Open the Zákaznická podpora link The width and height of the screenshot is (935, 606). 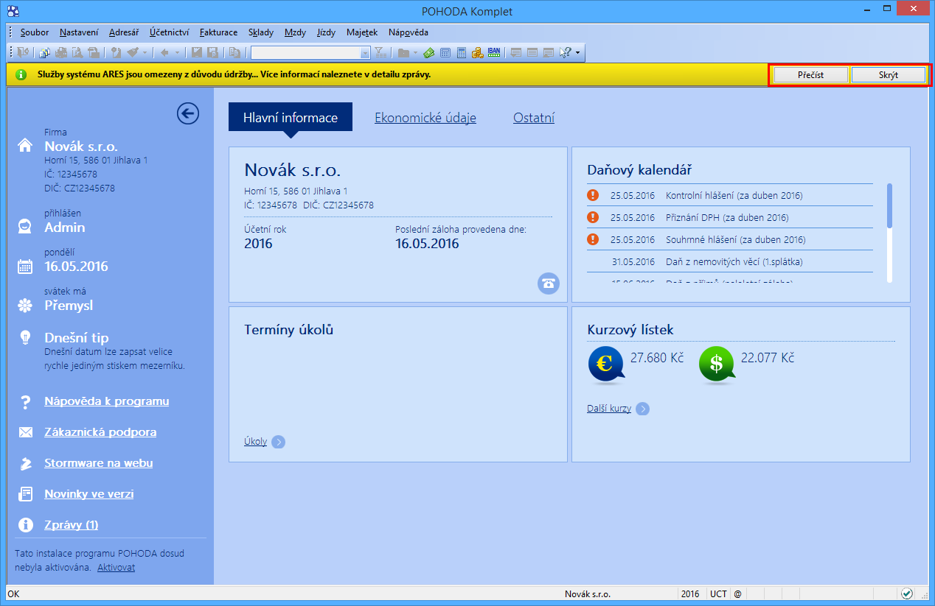click(100, 432)
